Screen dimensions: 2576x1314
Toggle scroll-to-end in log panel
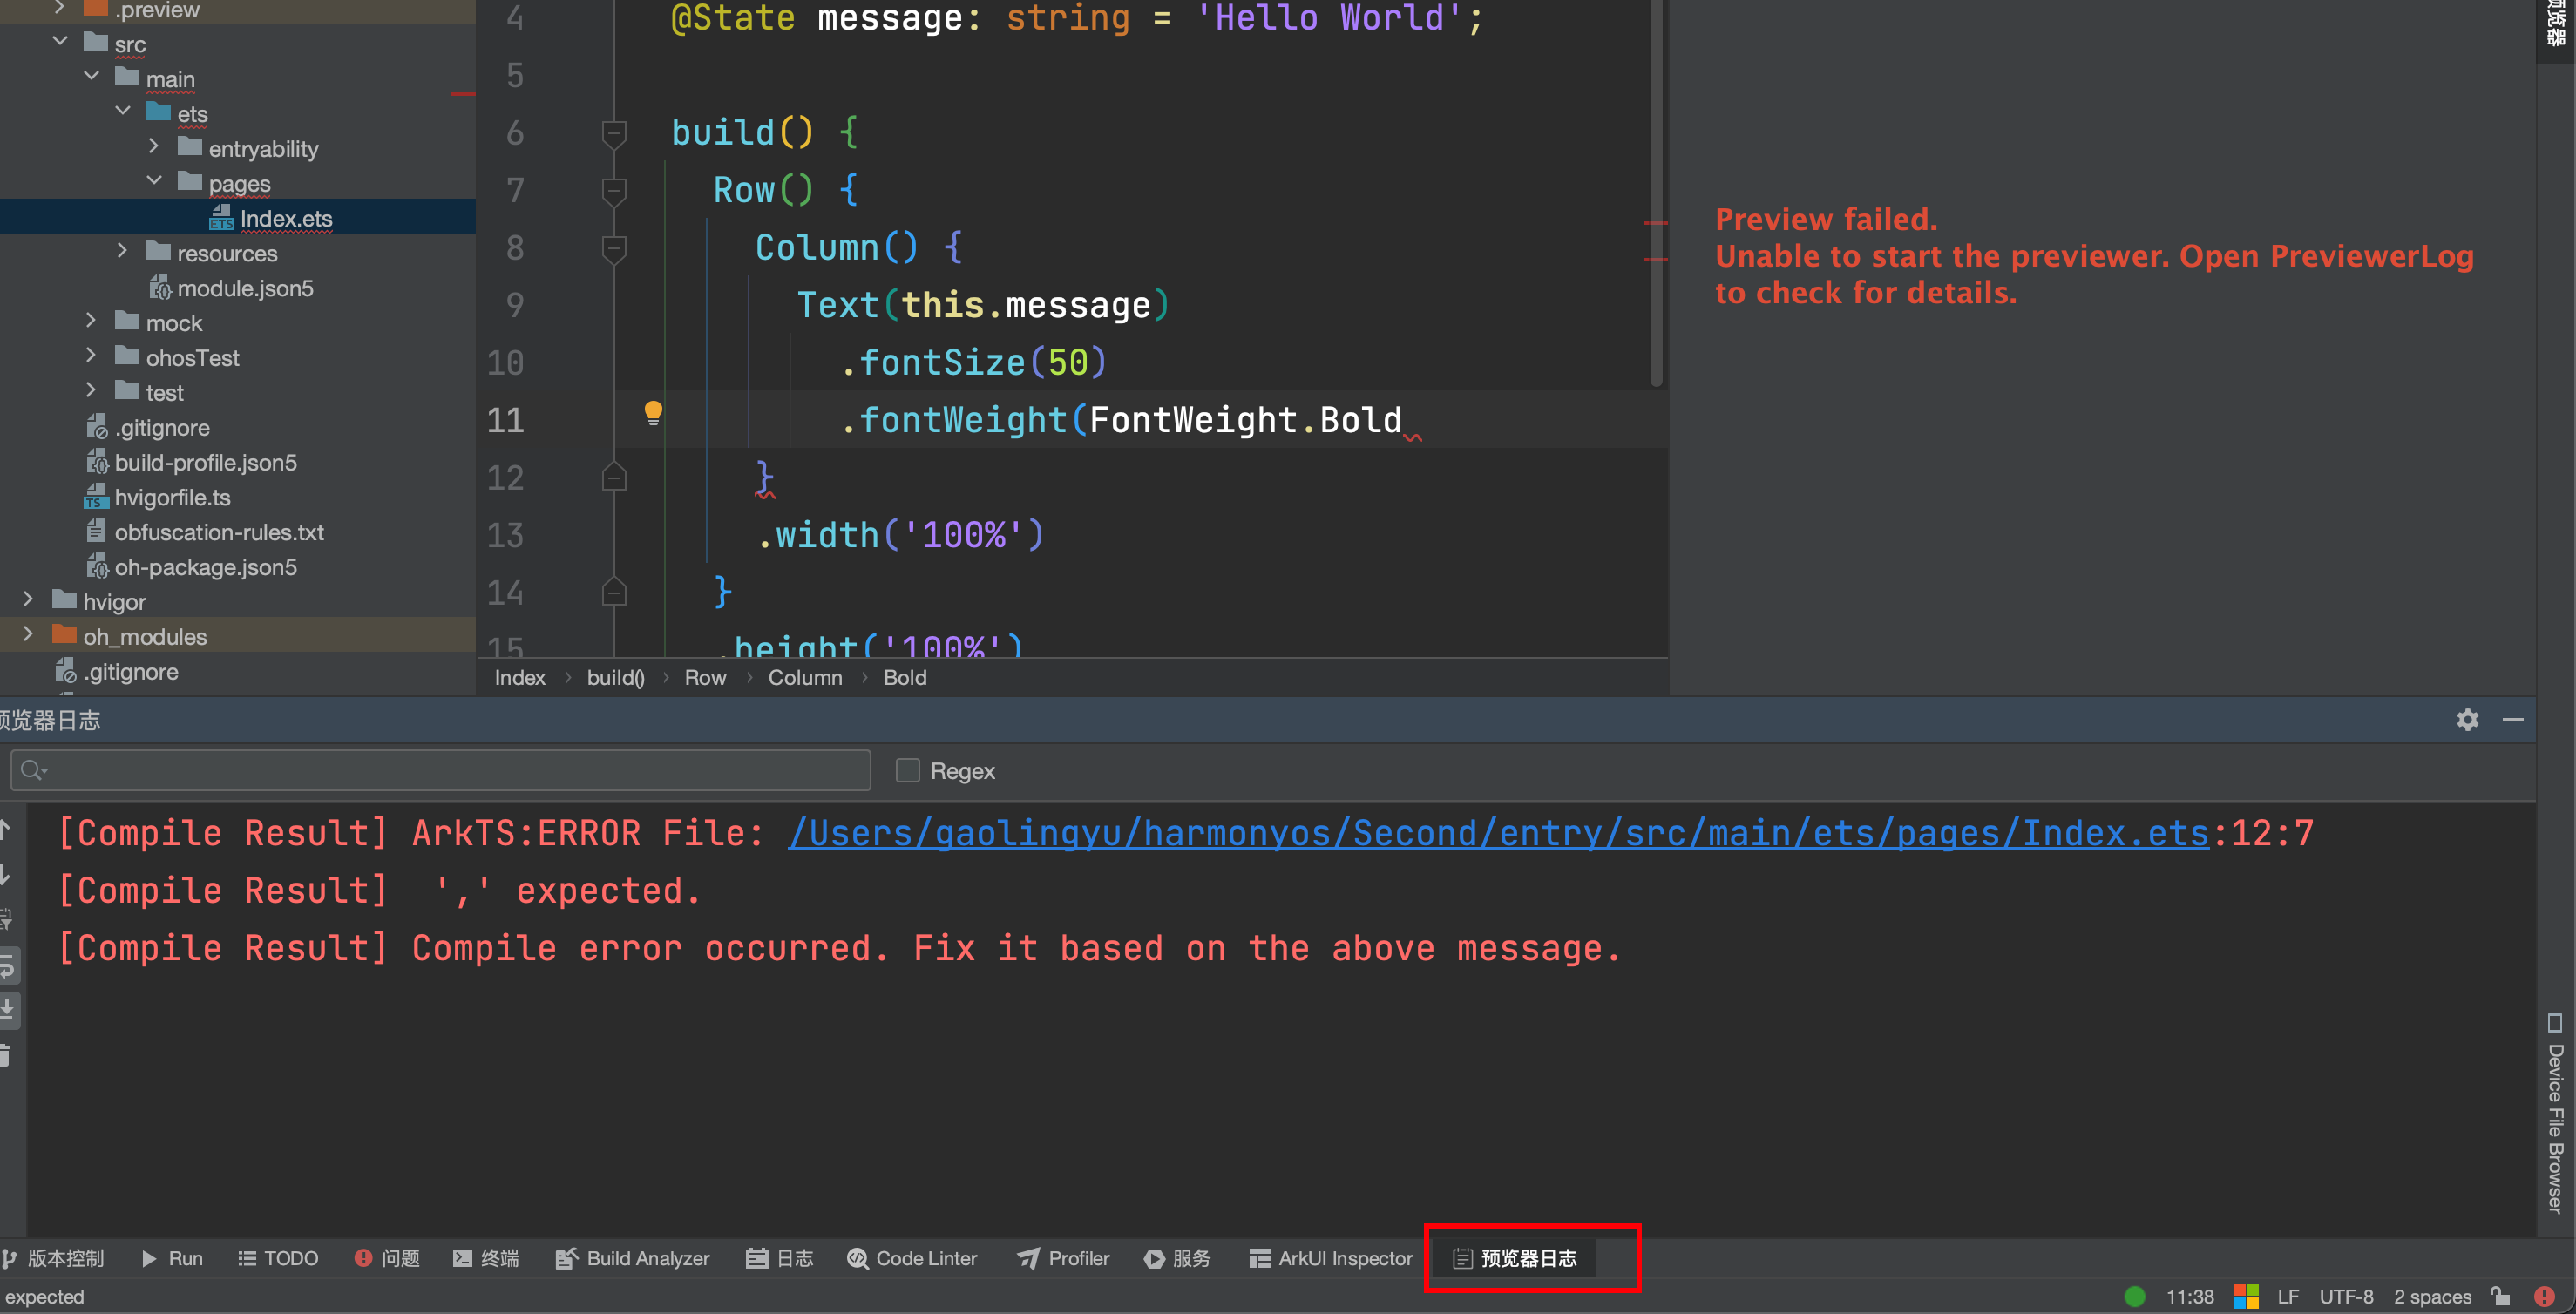(x=8, y=1010)
